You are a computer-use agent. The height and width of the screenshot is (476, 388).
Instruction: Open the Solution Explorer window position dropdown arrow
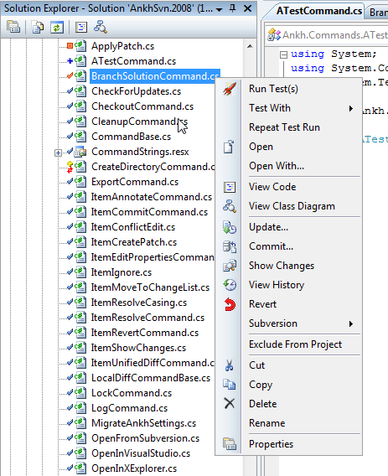tap(219, 9)
